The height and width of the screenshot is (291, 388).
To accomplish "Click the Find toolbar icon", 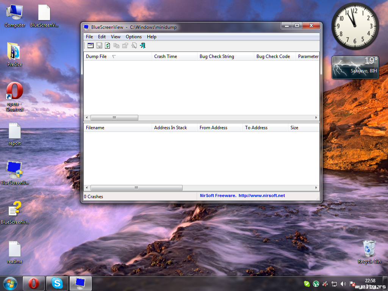I will coord(134,45).
